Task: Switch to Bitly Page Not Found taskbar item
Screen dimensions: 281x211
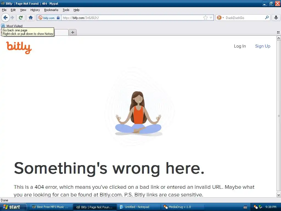Action: 95,207
